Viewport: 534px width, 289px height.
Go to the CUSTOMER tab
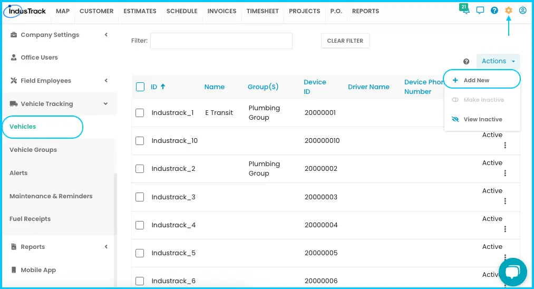click(x=96, y=11)
